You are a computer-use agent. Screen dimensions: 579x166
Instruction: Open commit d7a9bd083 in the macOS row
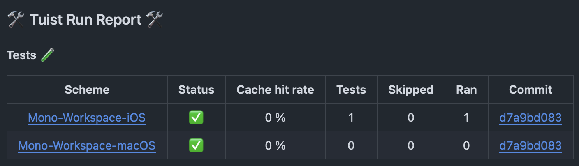point(530,145)
